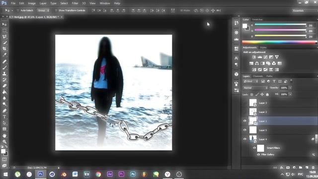Open the 3D panel from the dock
Screen dimensions: 318x179
pos(237,74)
